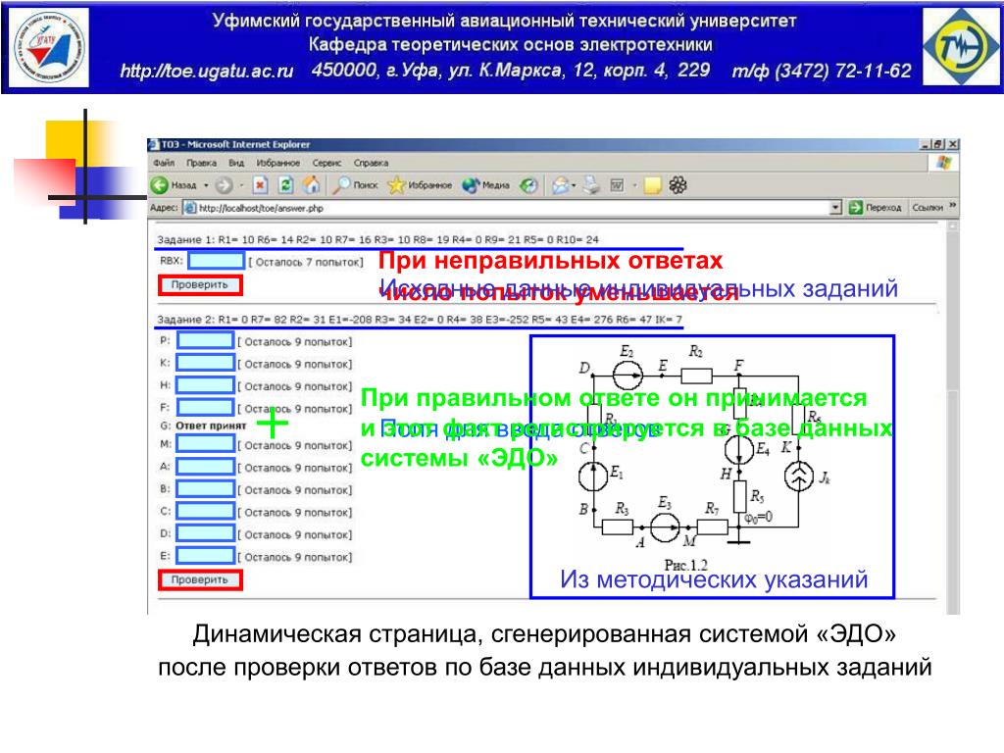Open dropdown beside Mail icon
This screenshot has width=1004, height=753.
click(x=574, y=185)
